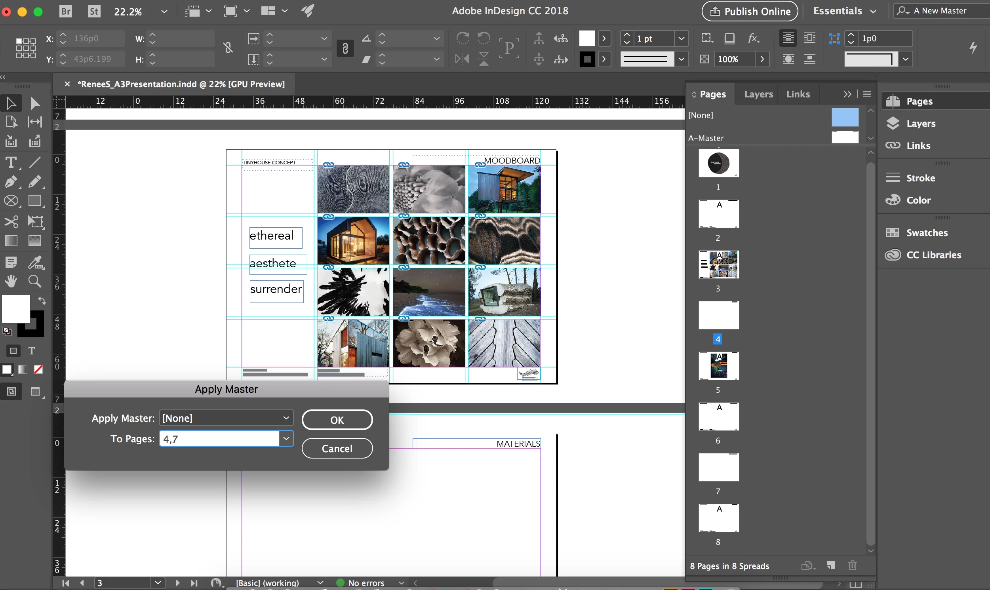Image resolution: width=990 pixels, height=590 pixels.
Task: Select page 5 thumbnail in Pages panel
Action: [x=718, y=366]
